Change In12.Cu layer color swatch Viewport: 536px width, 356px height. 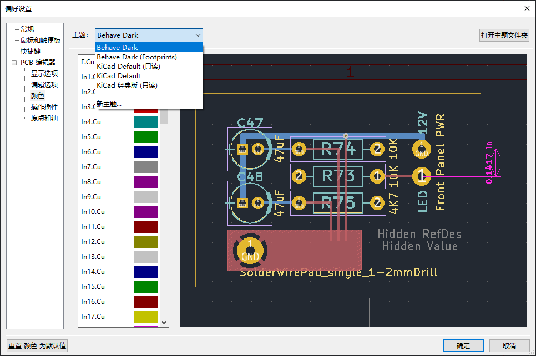pos(146,242)
